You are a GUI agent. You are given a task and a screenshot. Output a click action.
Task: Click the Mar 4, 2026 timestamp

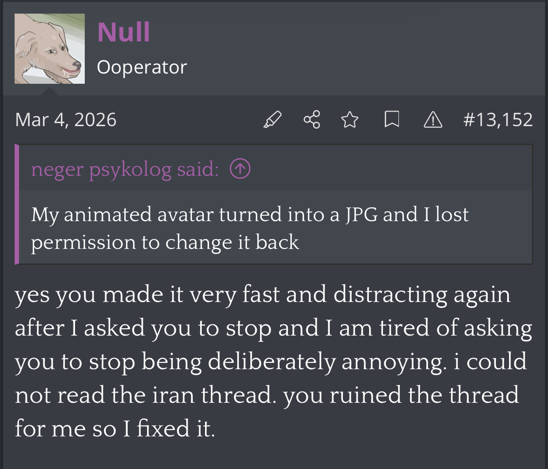pyautogui.click(x=66, y=120)
